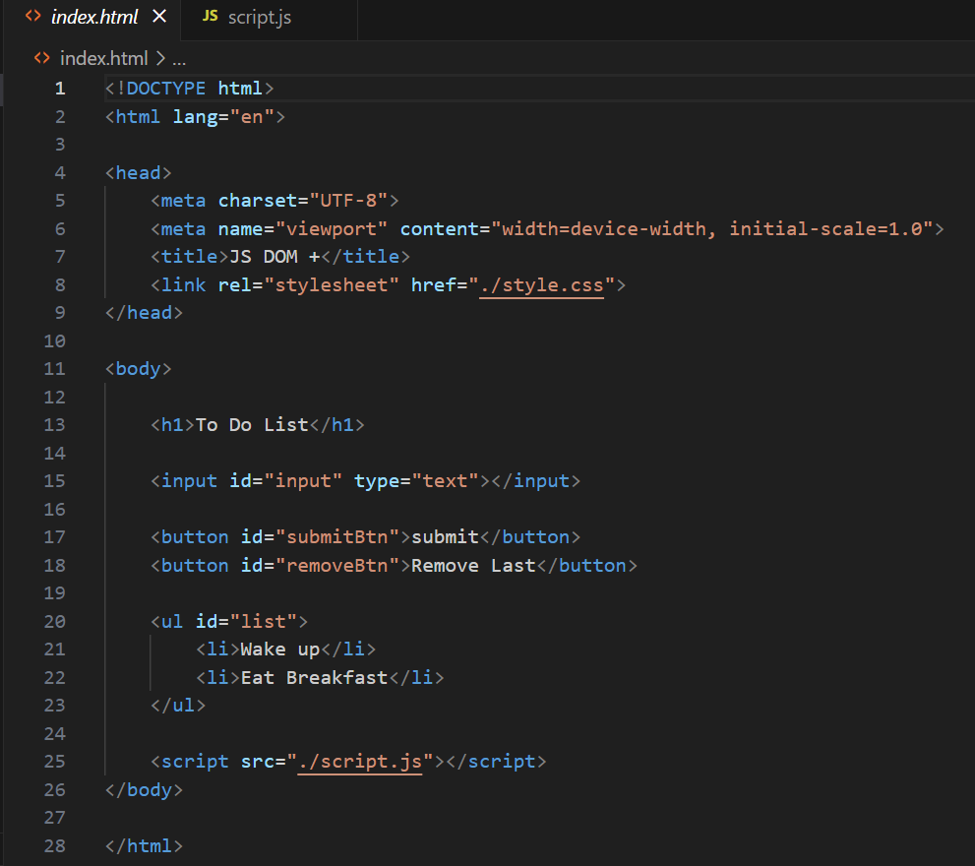Click line number 27 in the gutter
This screenshot has height=866, width=975.
pos(55,818)
